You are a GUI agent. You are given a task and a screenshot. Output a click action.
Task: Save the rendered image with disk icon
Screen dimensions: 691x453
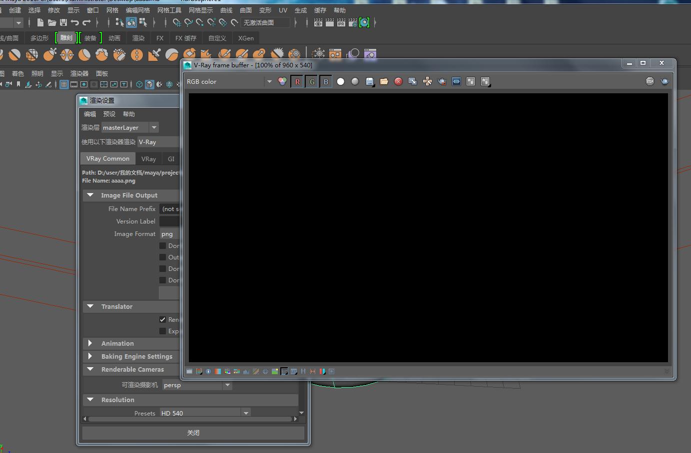pyautogui.click(x=370, y=81)
